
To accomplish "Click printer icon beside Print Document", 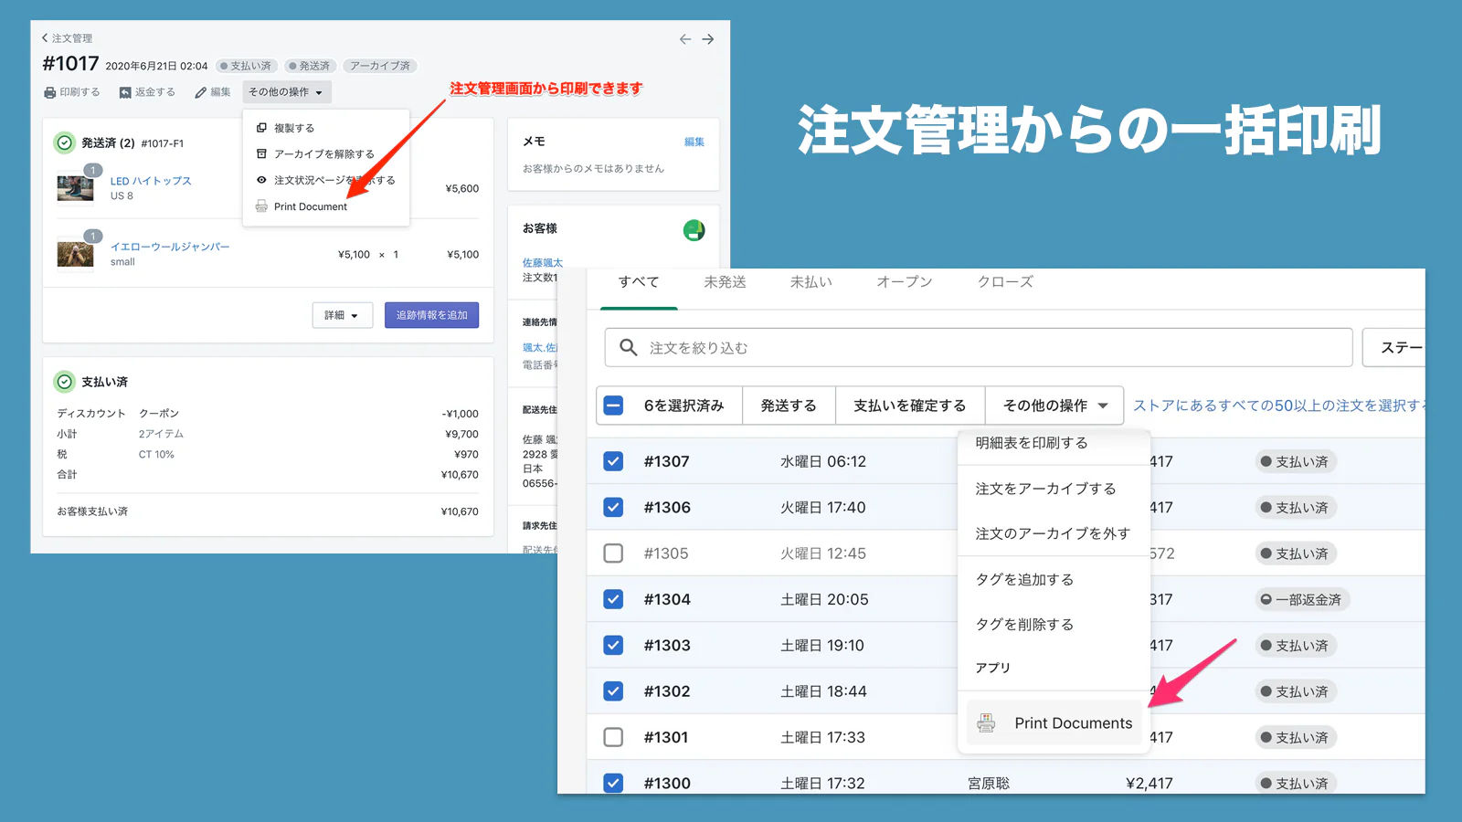I will 261,206.
